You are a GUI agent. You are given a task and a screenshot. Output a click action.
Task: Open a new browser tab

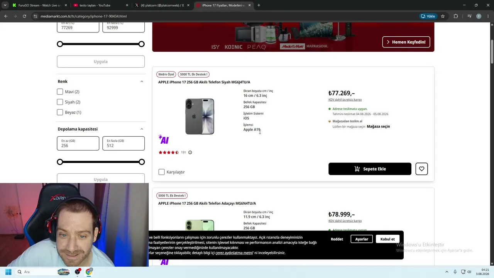(x=259, y=5)
